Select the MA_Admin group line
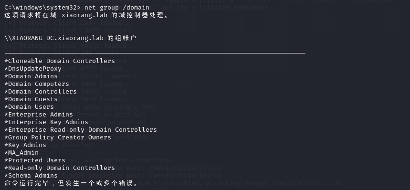Viewport: 410px width, 190px height. [x=21, y=153]
